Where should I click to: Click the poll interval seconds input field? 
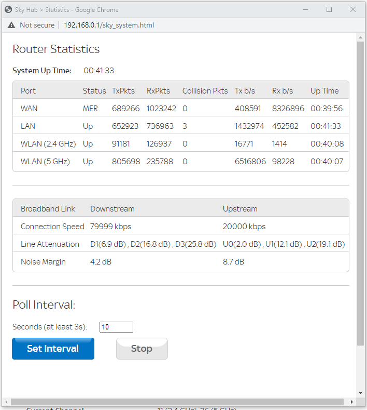click(116, 327)
